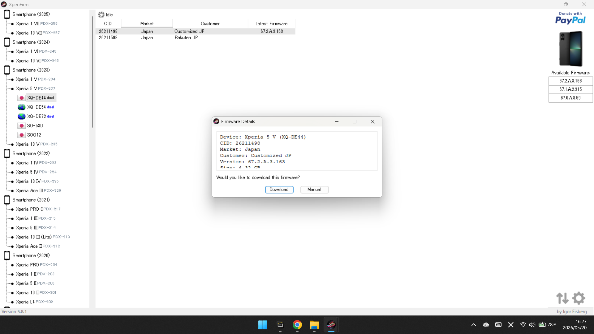Image resolution: width=594 pixels, height=334 pixels.
Task: Select the XQ-DE54 dual globe item
Action: point(36,107)
